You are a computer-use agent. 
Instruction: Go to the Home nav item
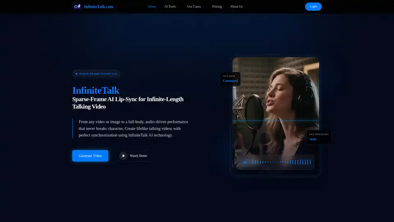pos(152,7)
